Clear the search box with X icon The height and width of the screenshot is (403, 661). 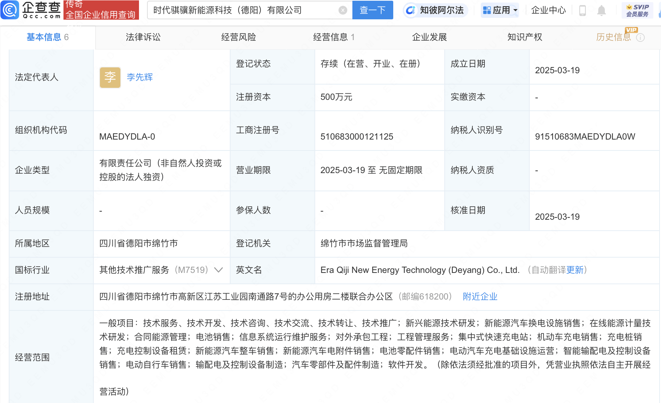pyautogui.click(x=343, y=10)
